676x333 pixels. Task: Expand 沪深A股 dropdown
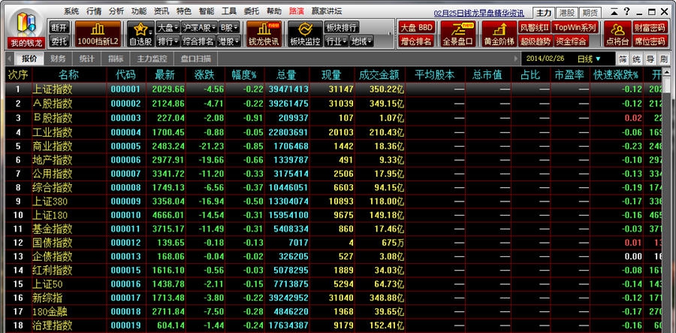pos(199,28)
